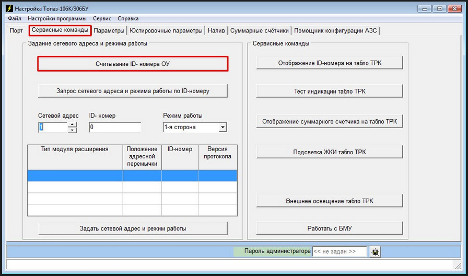Open the Суммарные счётчики tab
468x276 pixels.
tap(260, 31)
